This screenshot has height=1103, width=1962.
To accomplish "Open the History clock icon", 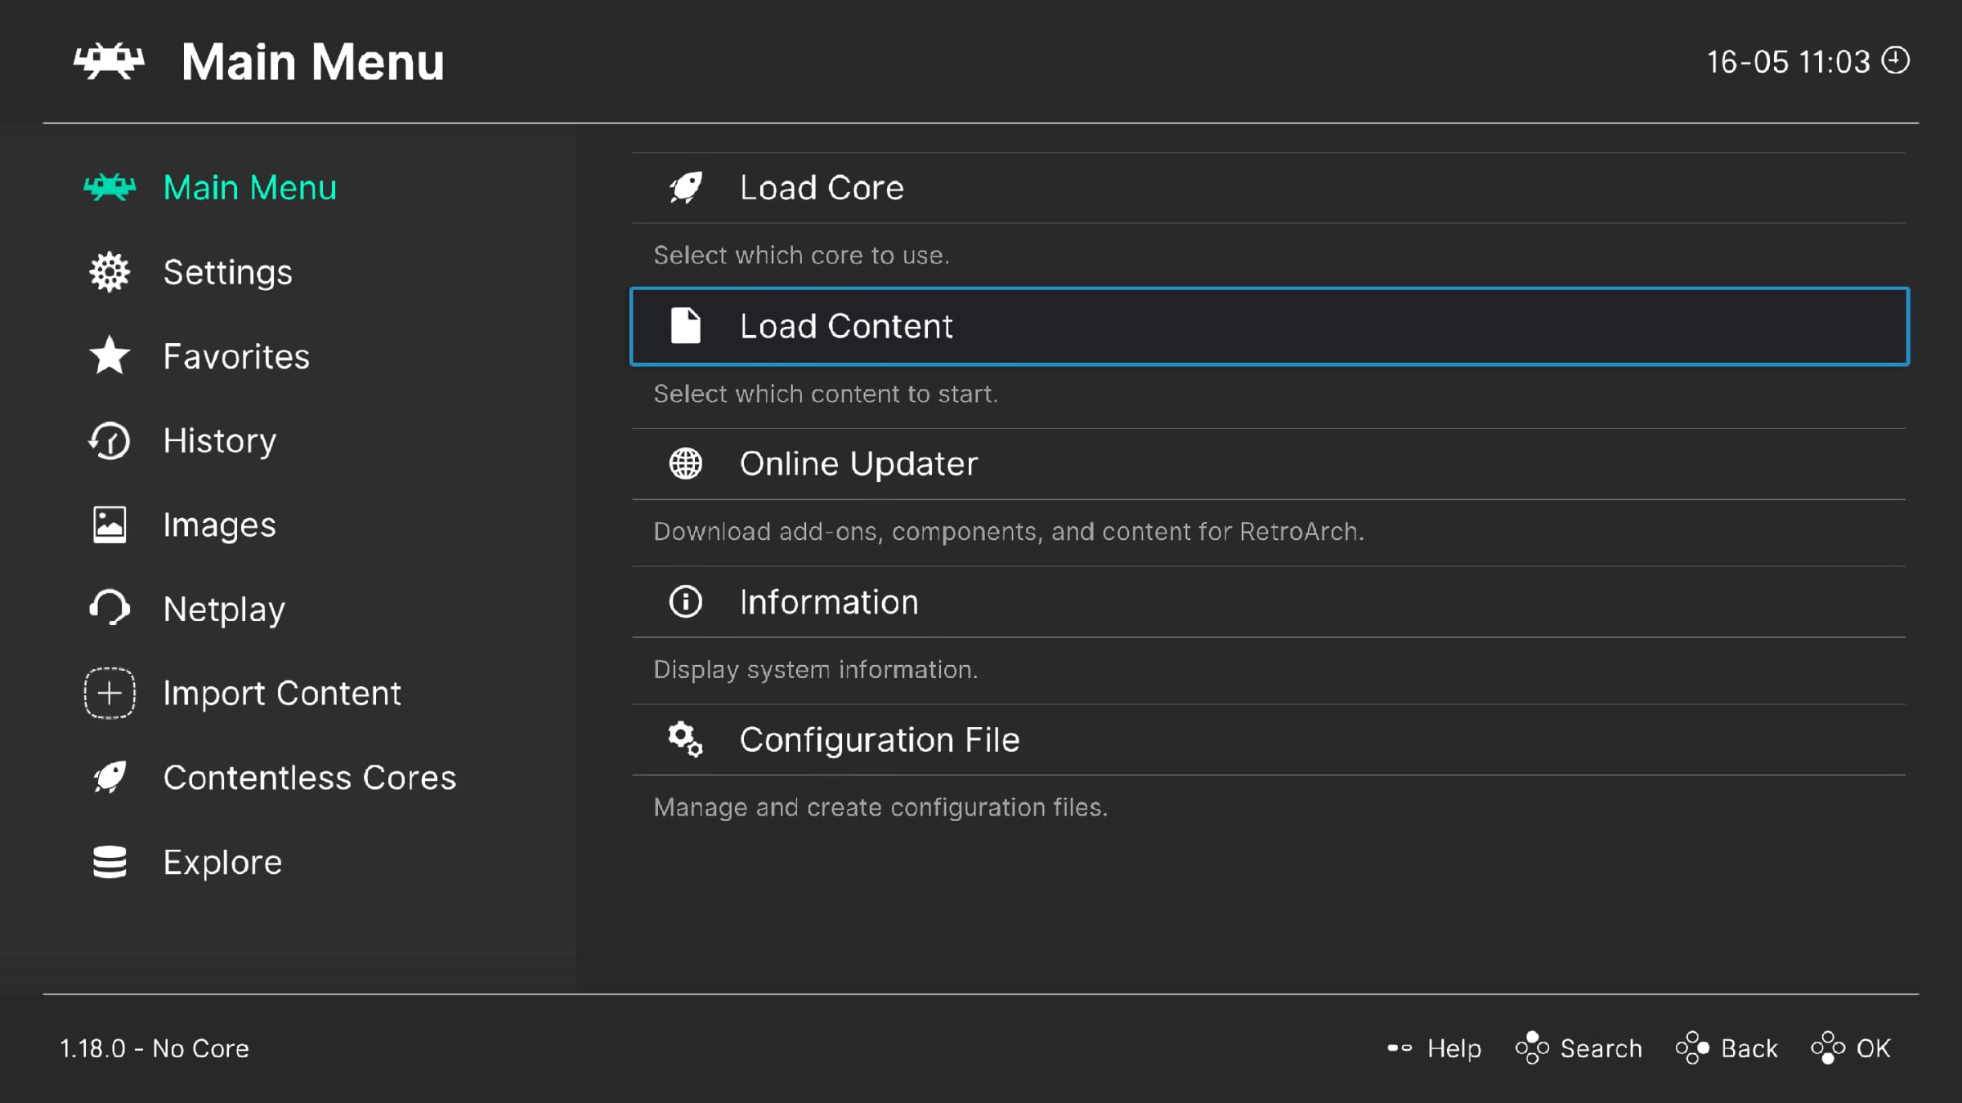I will click(x=110, y=440).
